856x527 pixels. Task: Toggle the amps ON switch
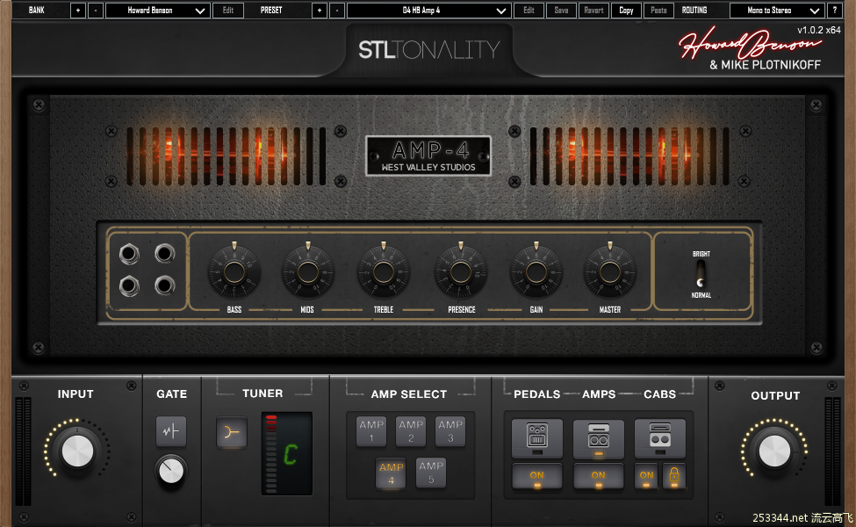click(599, 476)
